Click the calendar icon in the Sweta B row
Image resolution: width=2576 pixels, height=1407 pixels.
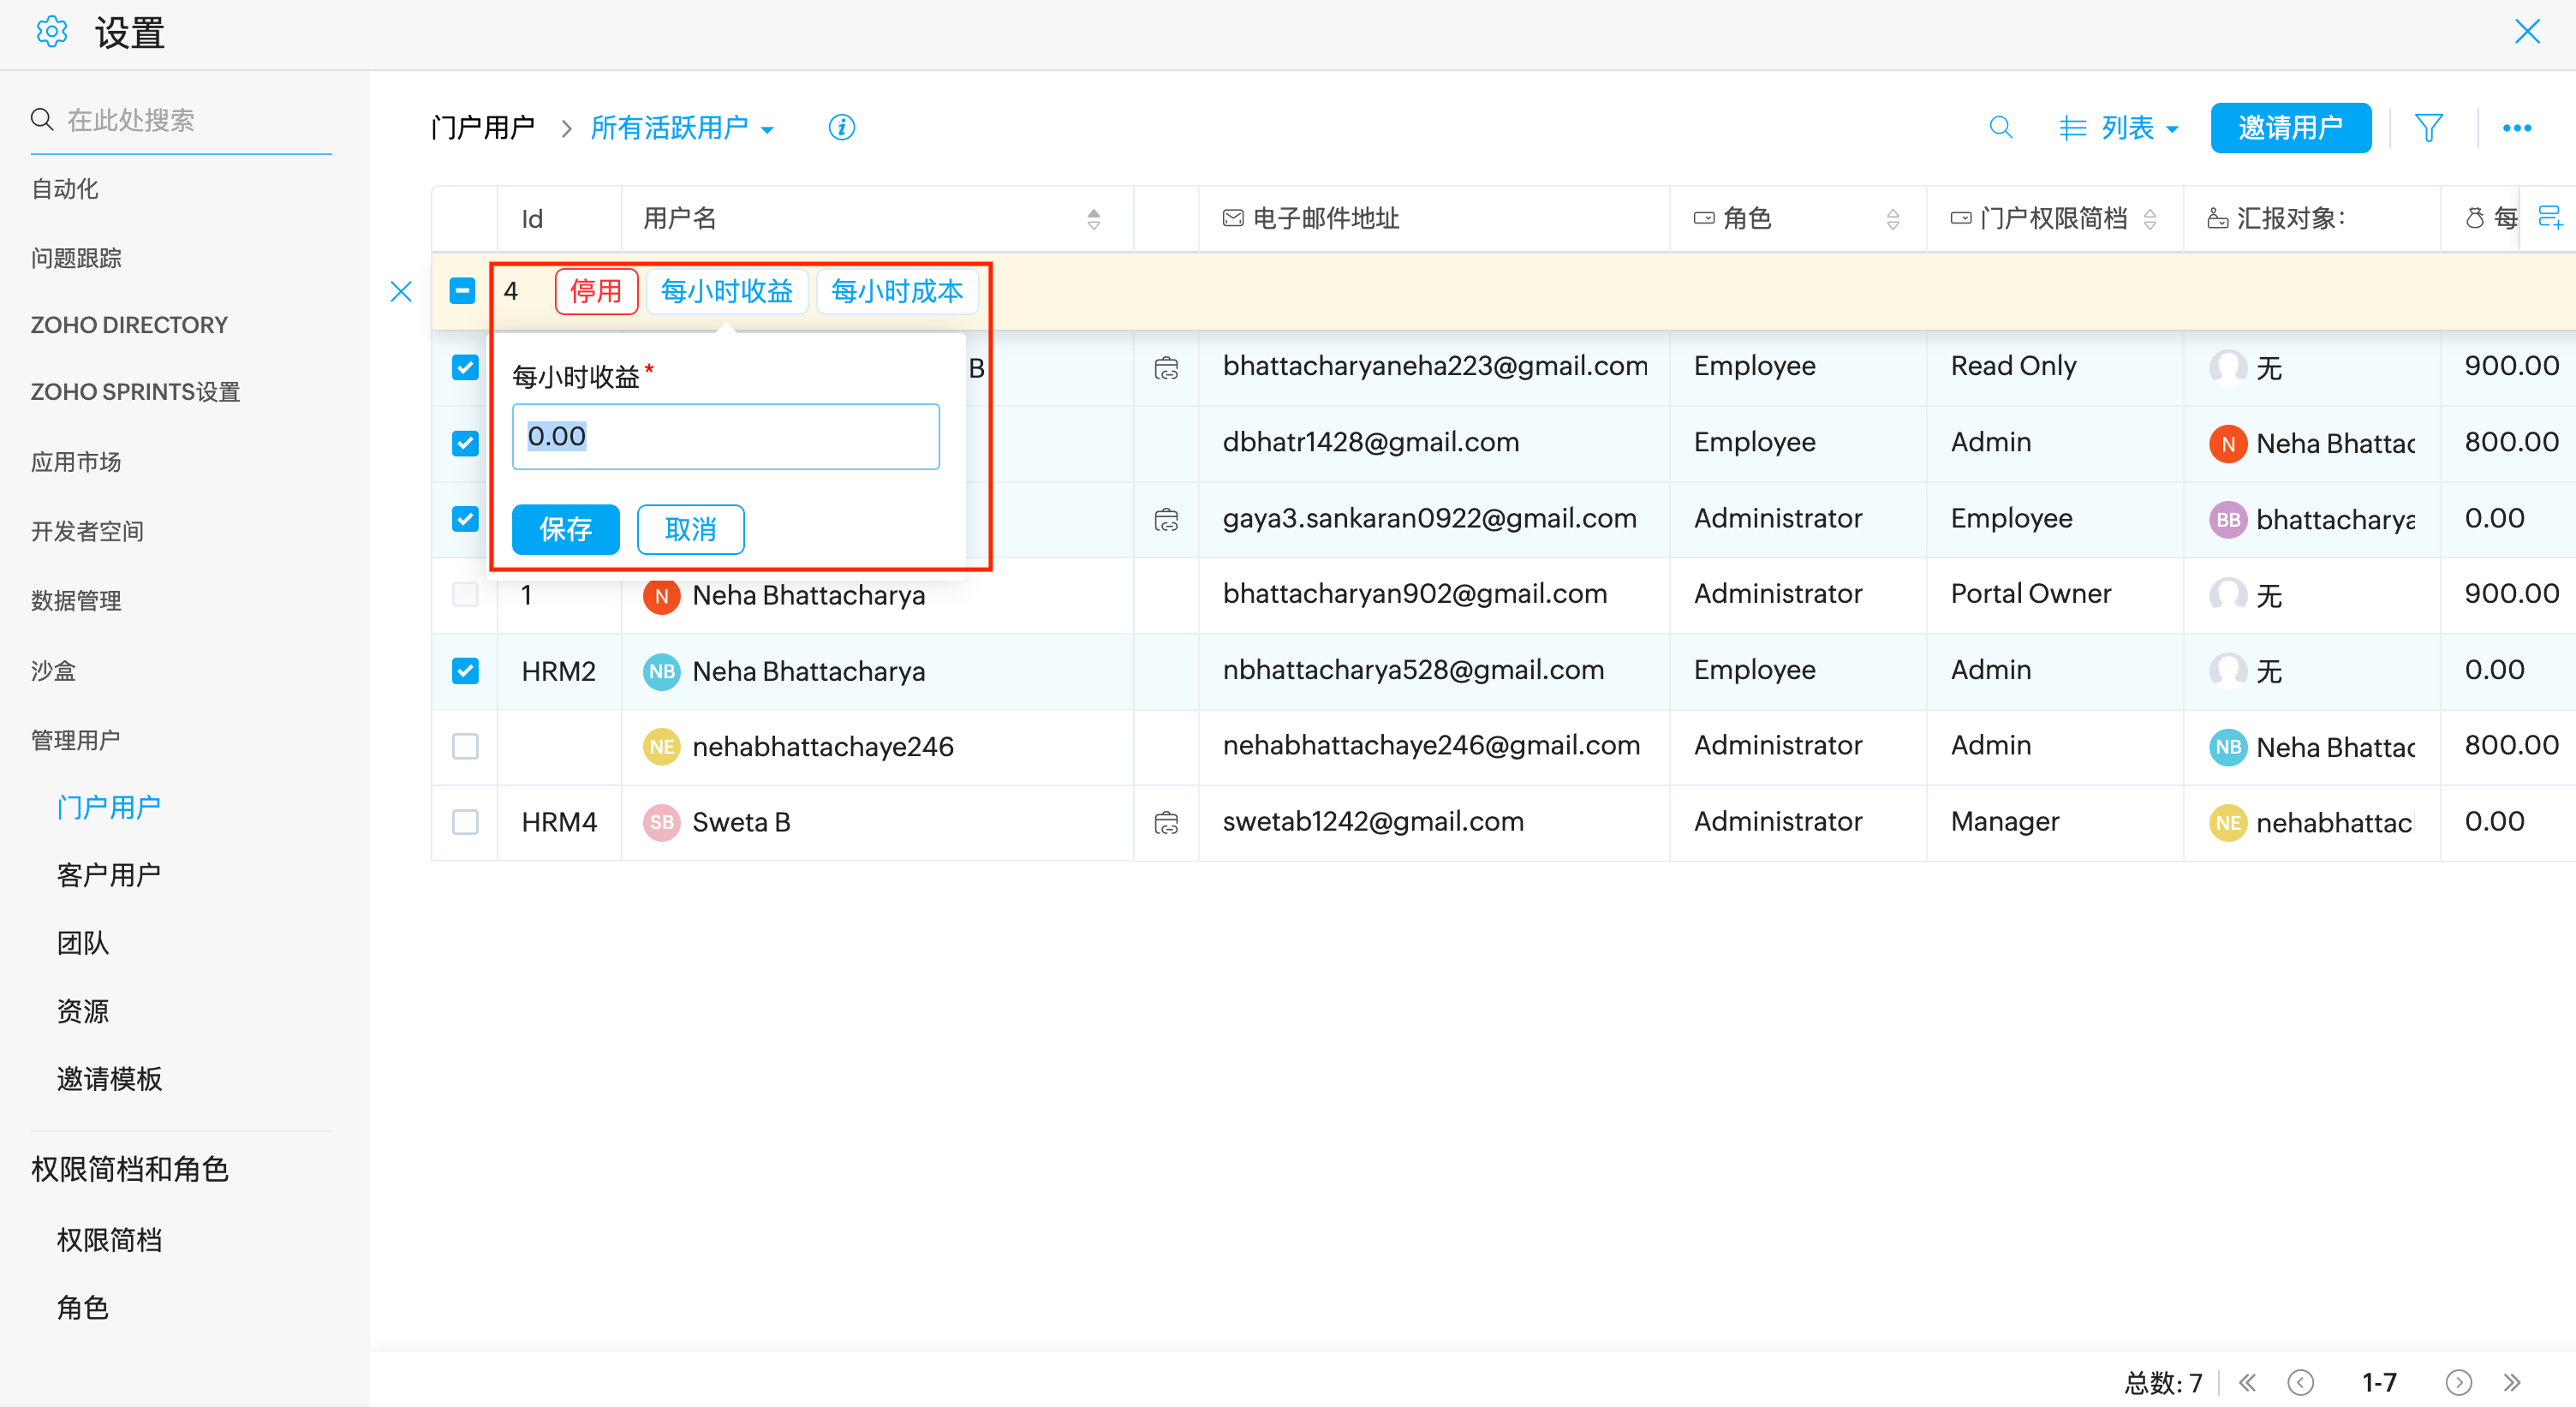1166,822
